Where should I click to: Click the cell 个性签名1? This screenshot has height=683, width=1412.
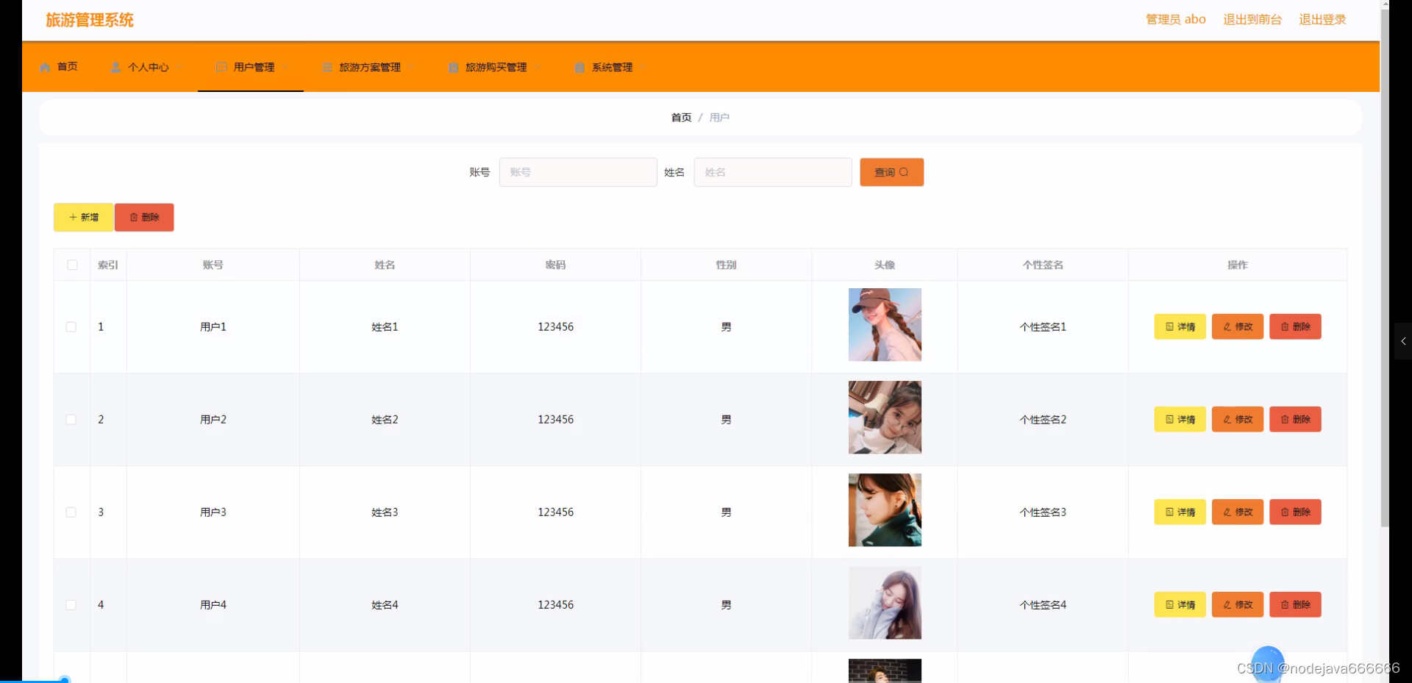(x=1043, y=326)
